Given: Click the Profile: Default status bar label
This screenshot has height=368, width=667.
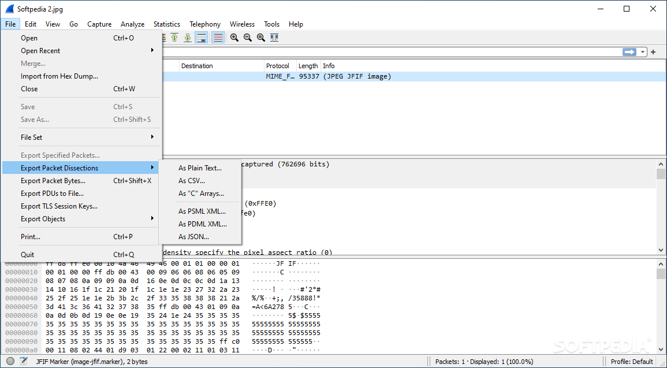Looking at the screenshot, I should pyautogui.click(x=632, y=362).
